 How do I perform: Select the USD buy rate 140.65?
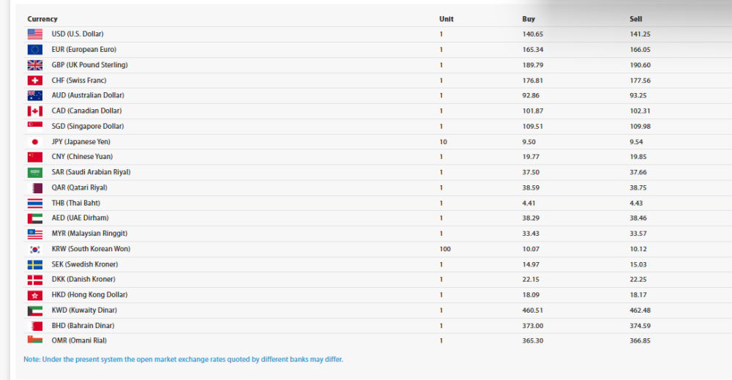point(532,34)
